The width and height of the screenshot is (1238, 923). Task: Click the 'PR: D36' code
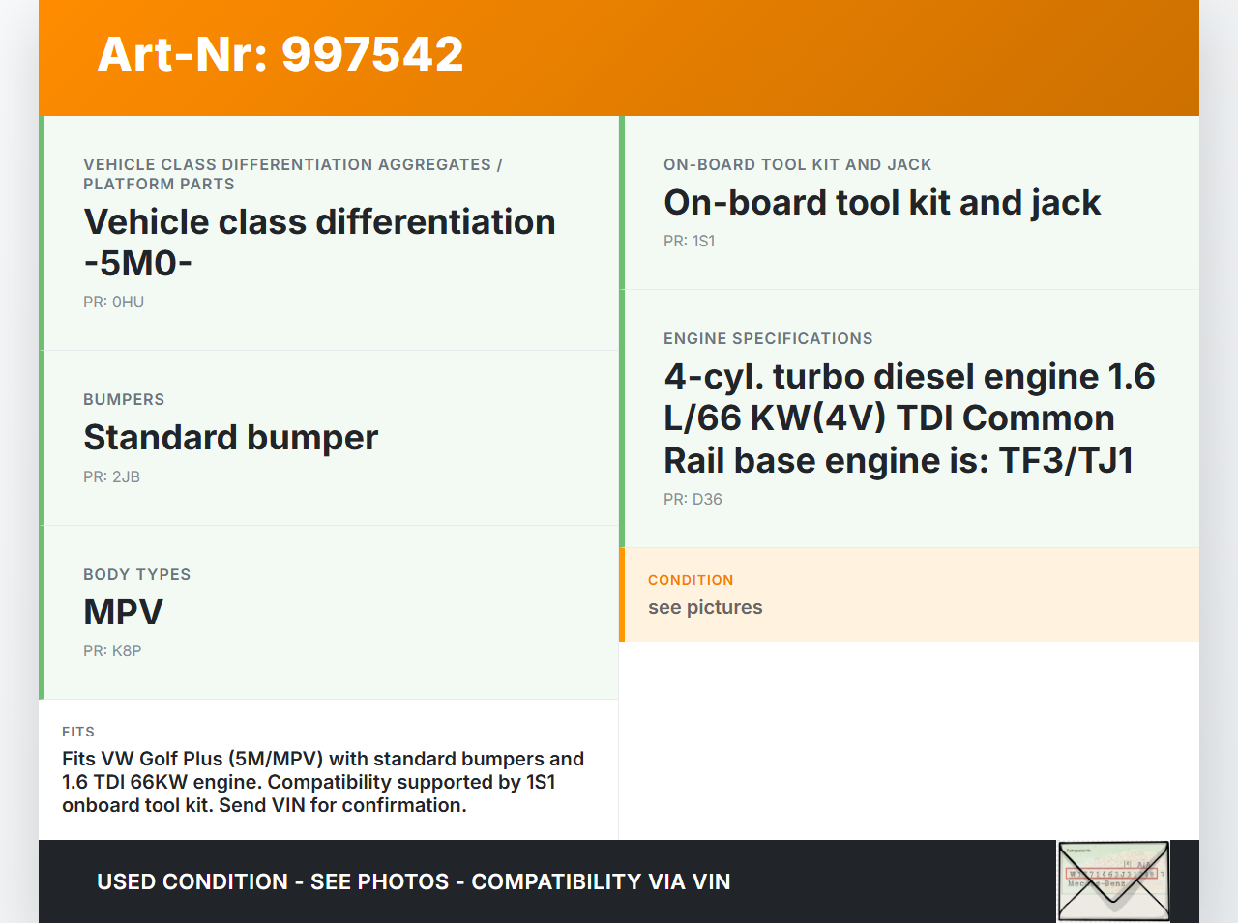click(x=693, y=499)
